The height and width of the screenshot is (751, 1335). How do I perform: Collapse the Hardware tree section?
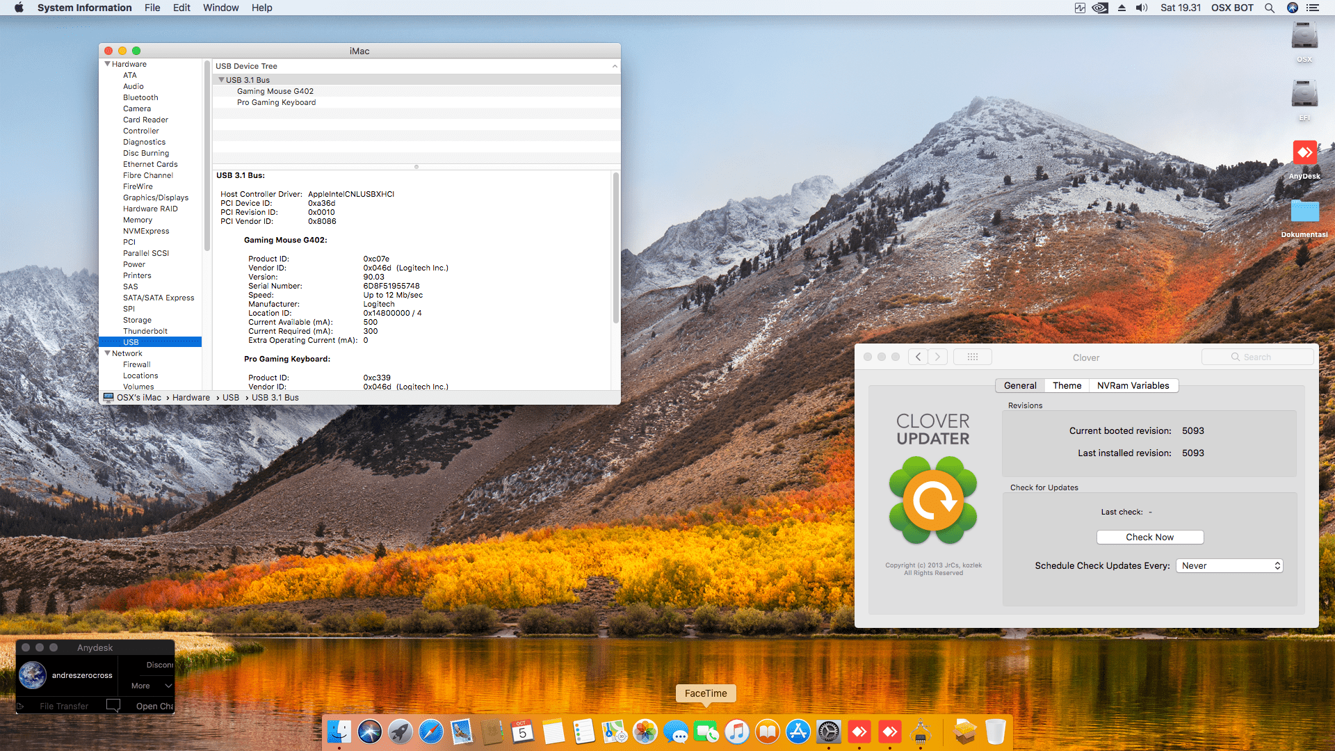tap(108, 64)
